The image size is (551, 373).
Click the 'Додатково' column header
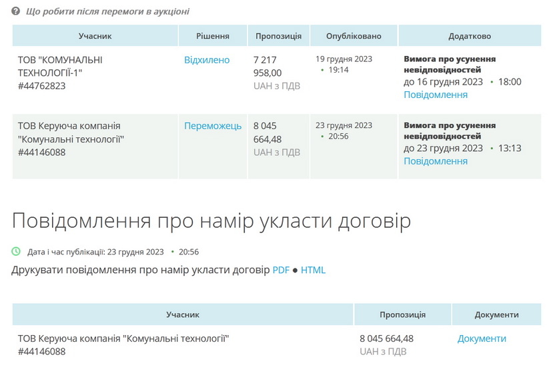[470, 36]
